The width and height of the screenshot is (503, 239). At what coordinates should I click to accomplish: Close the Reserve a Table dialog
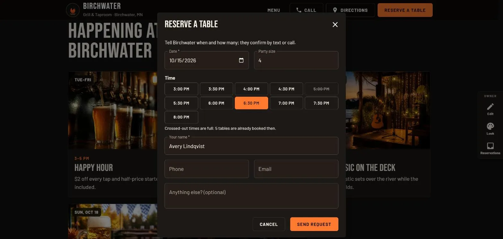335,24
